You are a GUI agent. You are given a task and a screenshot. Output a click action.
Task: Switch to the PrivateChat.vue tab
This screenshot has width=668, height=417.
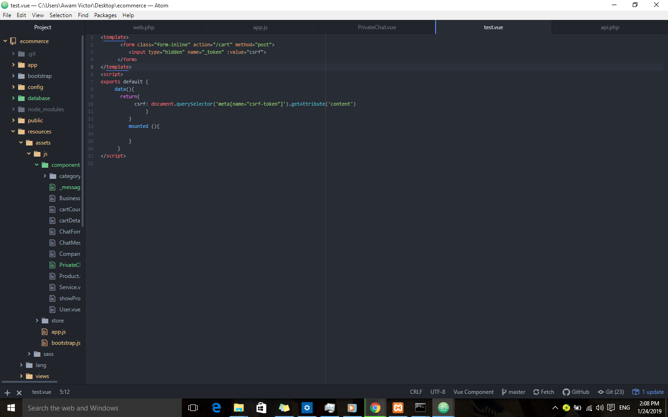(x=377, y=27)
